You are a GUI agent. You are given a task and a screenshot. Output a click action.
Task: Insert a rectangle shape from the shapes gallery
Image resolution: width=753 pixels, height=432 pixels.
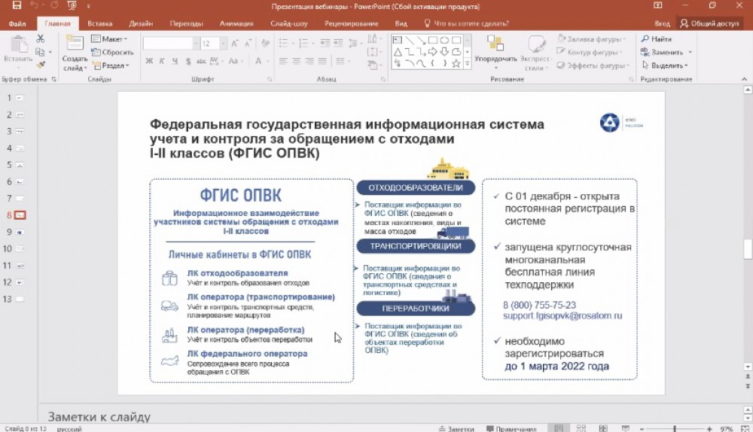pos(433,41)
